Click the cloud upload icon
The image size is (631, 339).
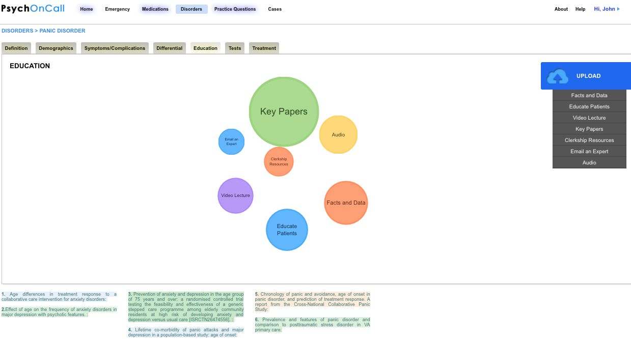557,76
